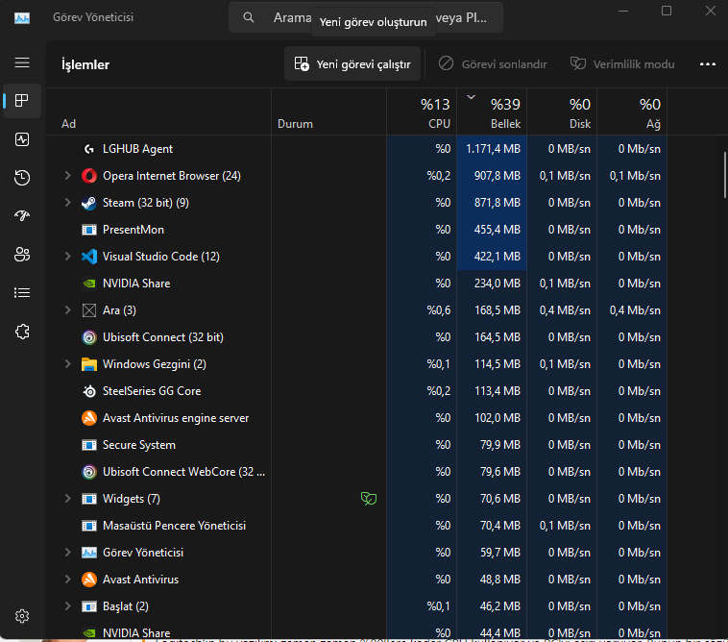Sort by the Ağ column header

coord(632,111)
